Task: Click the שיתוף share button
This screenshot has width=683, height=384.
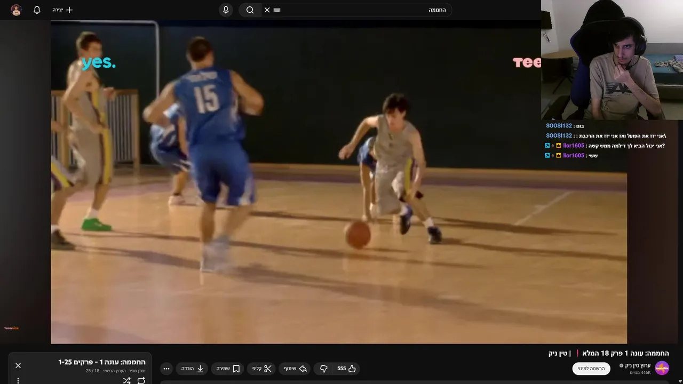Action: click(x=295, y=369)
